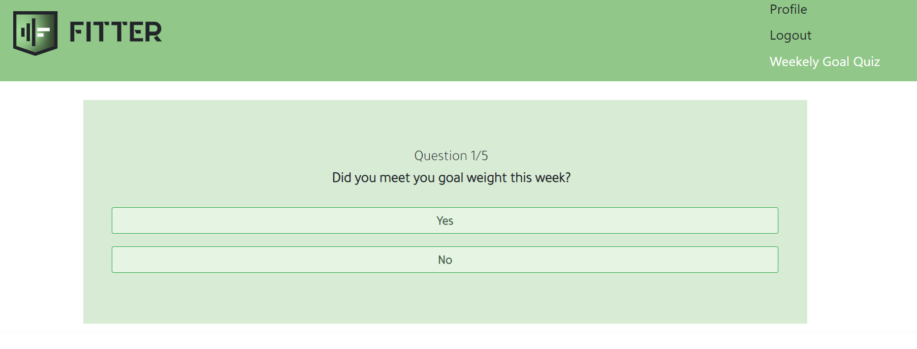Screen dimensions: 917x349
Task: Answer No to the goal weight question
Action: click(x=445, y=259)
